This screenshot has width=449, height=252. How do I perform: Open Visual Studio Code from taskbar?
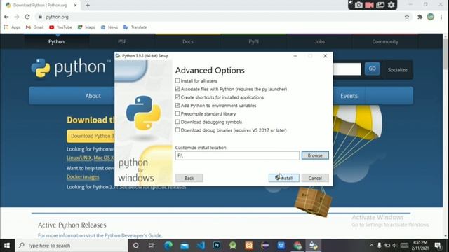tap(201, 246)
